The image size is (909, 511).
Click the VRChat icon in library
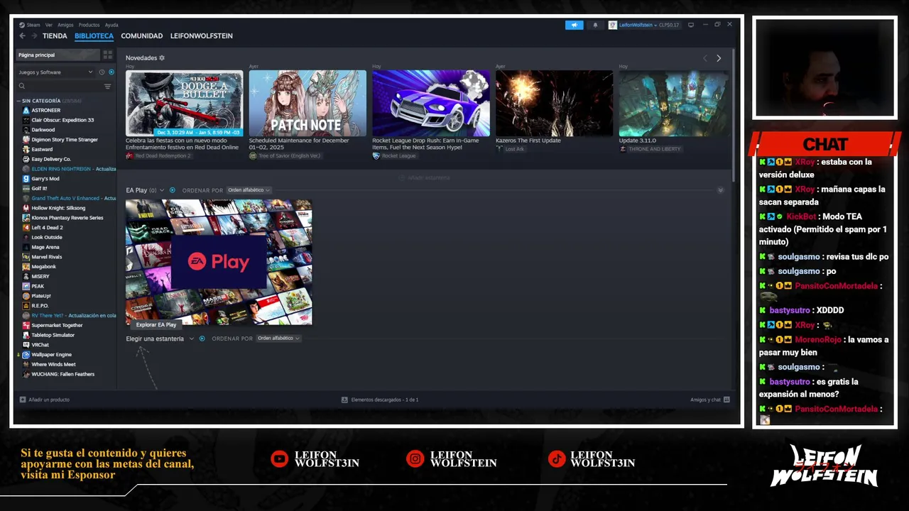[x=26, y=345]
